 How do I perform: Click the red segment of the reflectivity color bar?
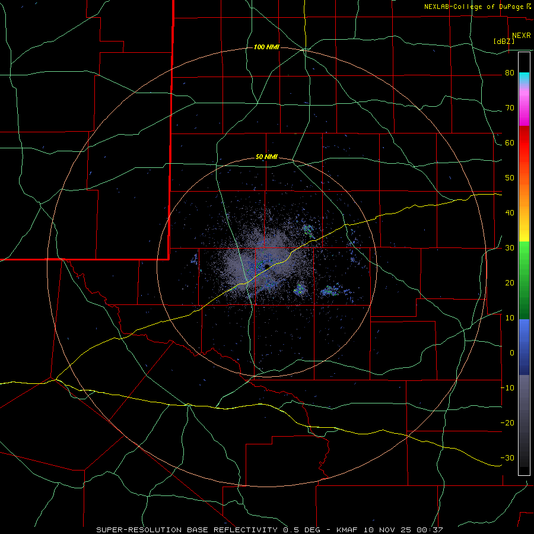(524, 143)
